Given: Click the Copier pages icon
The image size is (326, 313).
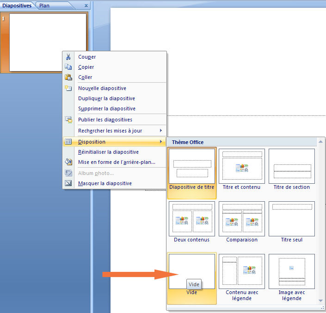Looking at the screenshot, I should (x=68, y=67).
